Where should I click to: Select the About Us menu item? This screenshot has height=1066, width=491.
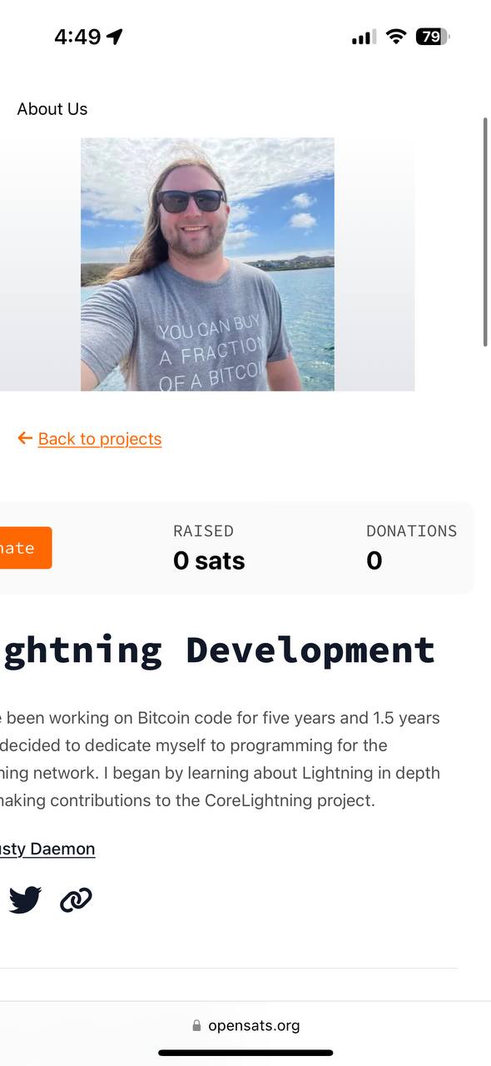tap(52, 108)
